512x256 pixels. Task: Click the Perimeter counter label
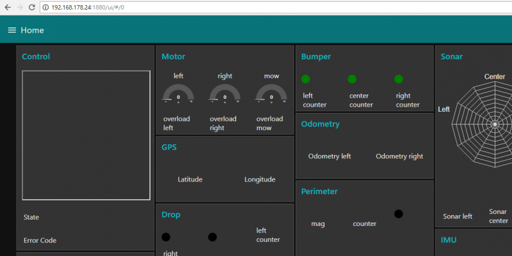point(364,223)
